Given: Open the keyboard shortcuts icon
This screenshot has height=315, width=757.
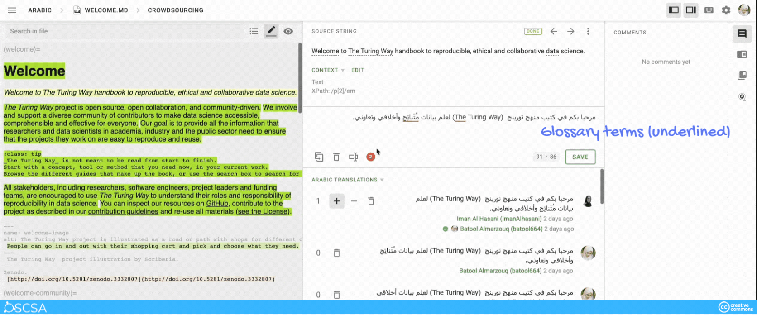Looking at the screenshot, I should [709, 10].
